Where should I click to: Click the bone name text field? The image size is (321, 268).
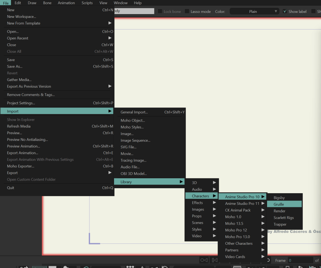[134, 11]
